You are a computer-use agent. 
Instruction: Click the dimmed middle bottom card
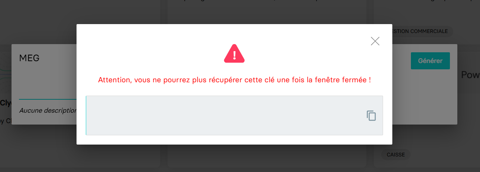pyautogui.click(x=267, y=156)
